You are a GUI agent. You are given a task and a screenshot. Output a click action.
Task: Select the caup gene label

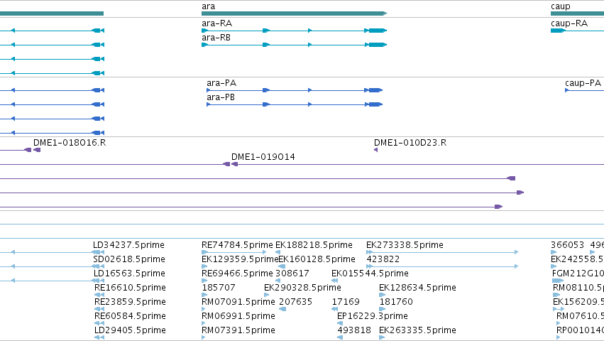[x=561, y=6]
